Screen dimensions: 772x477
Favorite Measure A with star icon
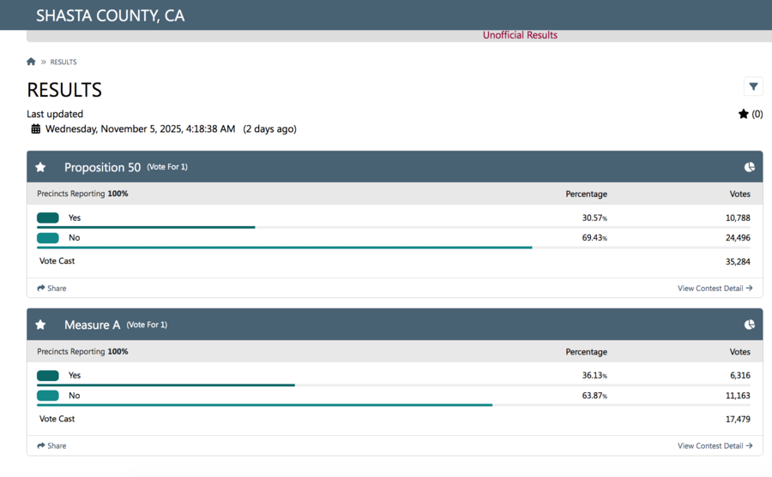pos(40,325)
